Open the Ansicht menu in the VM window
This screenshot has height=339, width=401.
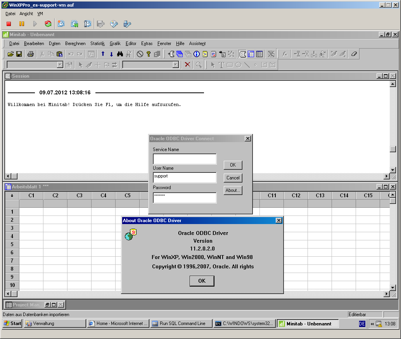[x=26, y=14]
